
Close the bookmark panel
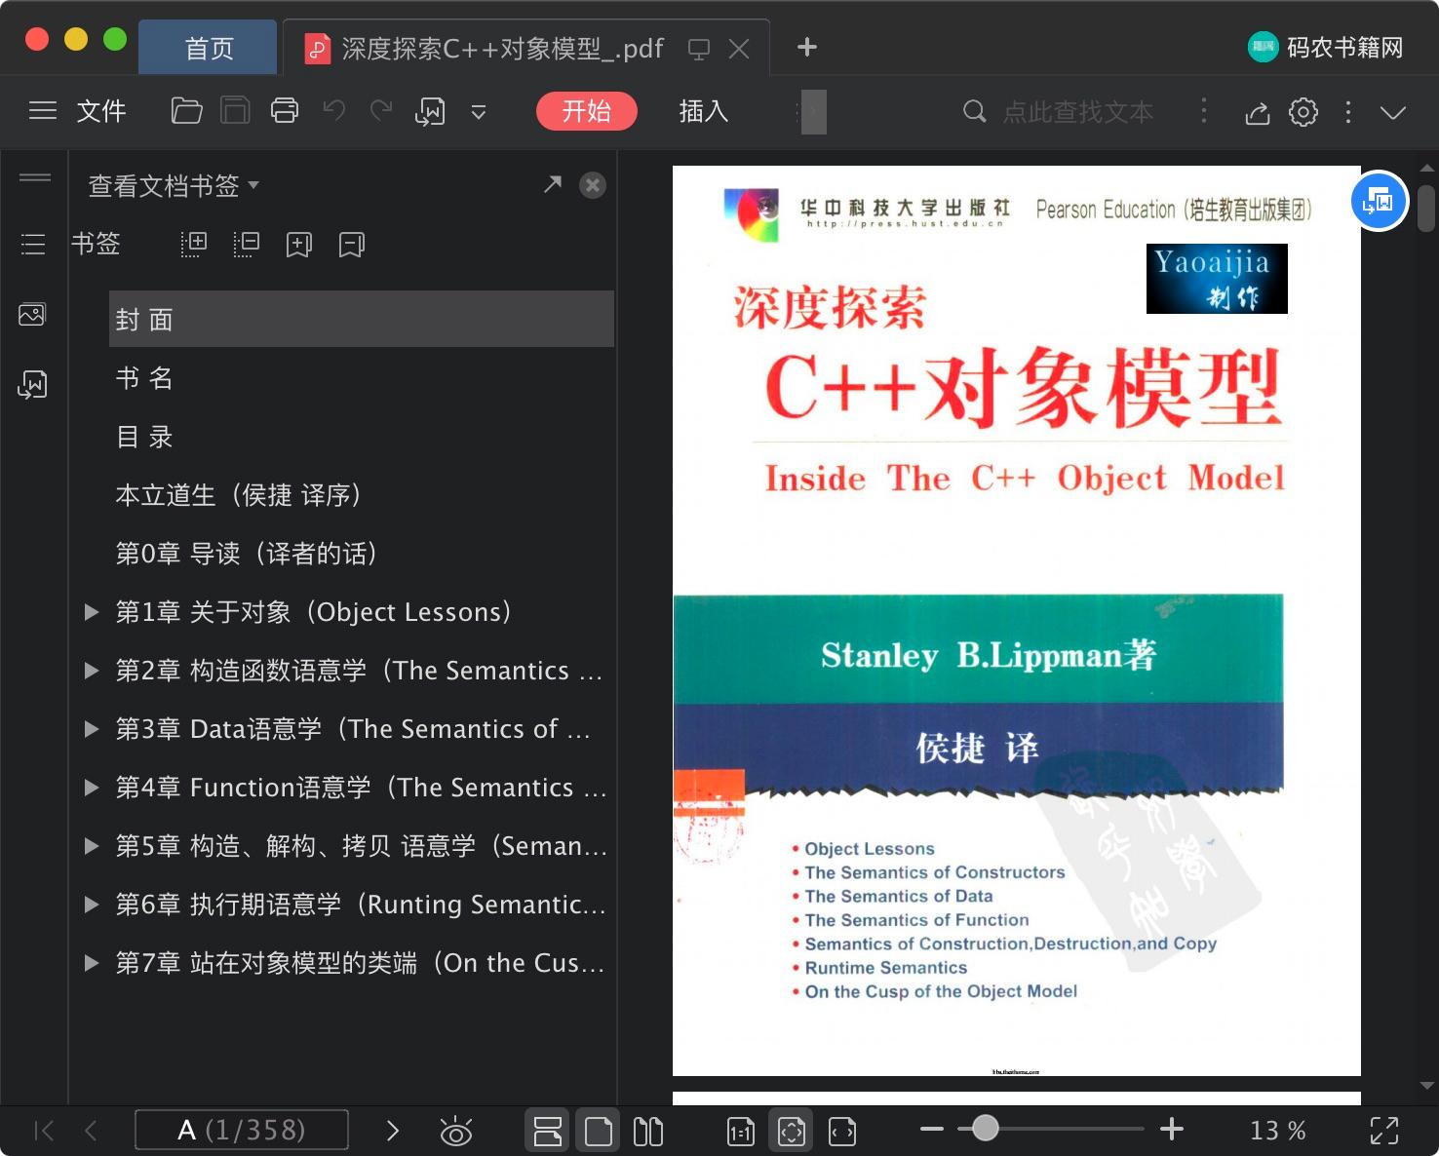point(593,185)
